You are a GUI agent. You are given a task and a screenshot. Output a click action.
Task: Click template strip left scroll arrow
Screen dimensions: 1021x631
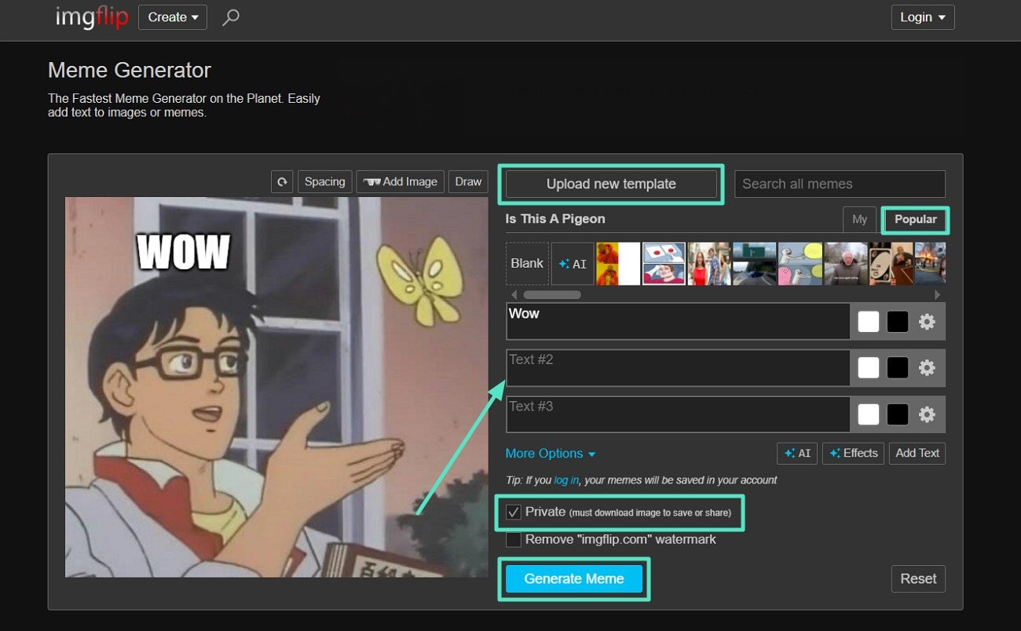tap(514, 295)
